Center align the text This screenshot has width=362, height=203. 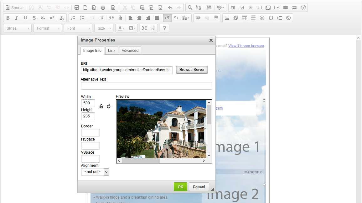pos(139,18)
